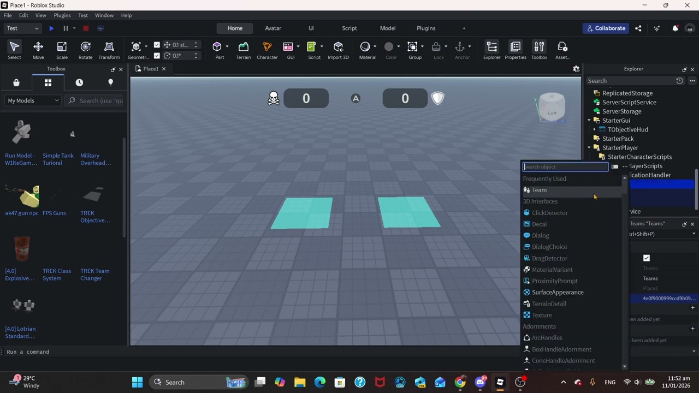Open the Terrain editor

[x=244, y=50]
